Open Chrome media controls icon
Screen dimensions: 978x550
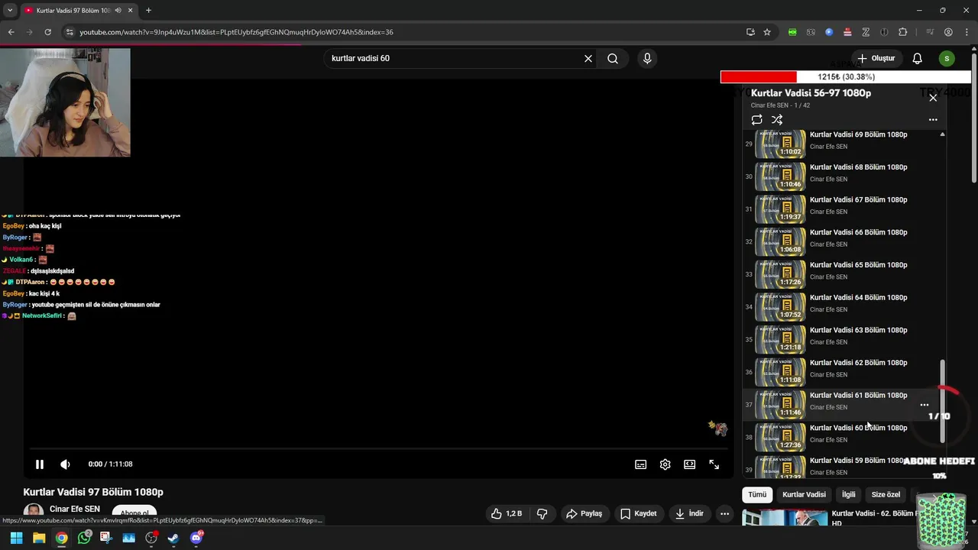[930, 32]
